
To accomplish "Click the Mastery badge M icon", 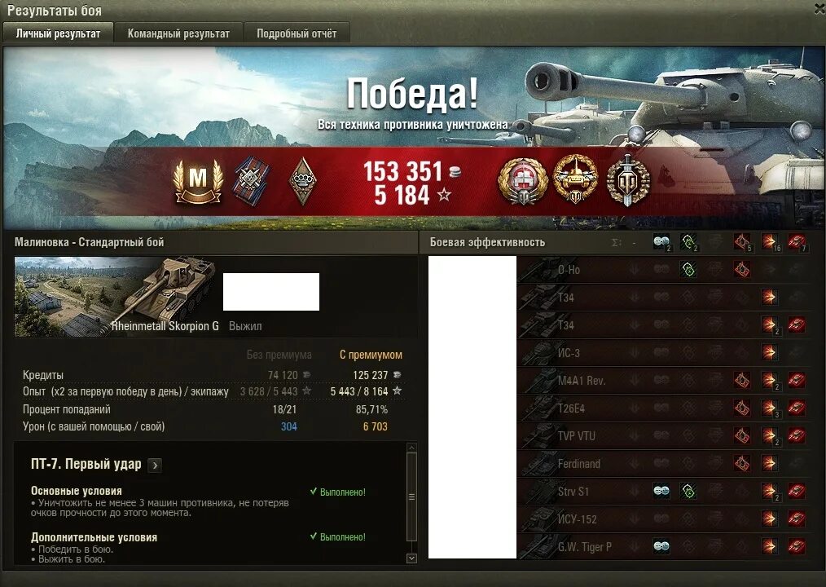I will click(x=198, y=182).
